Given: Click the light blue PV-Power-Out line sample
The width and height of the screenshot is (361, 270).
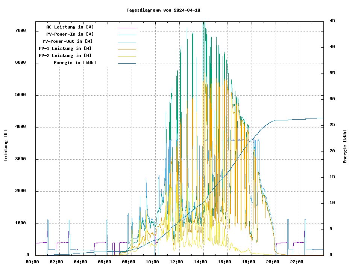Looking at the screenshot, I should pos(127,42).
